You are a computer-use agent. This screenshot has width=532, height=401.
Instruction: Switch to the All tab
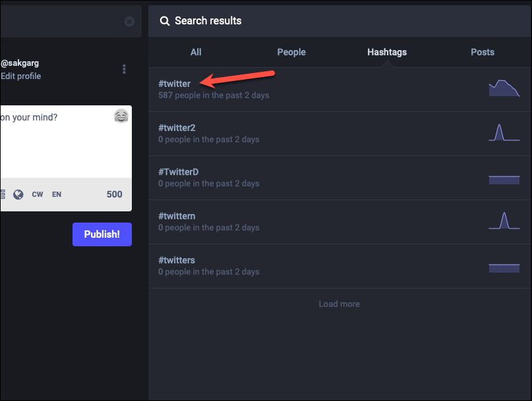(196, 52)
